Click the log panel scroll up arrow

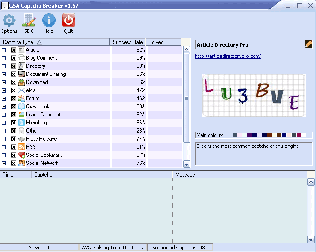[x=311, y=182]
